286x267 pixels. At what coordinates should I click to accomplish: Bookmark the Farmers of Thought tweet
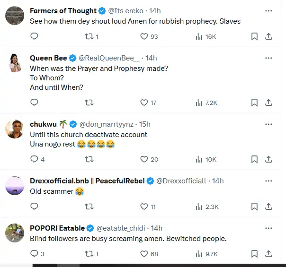pyautogui.click(x=254, y=36)
